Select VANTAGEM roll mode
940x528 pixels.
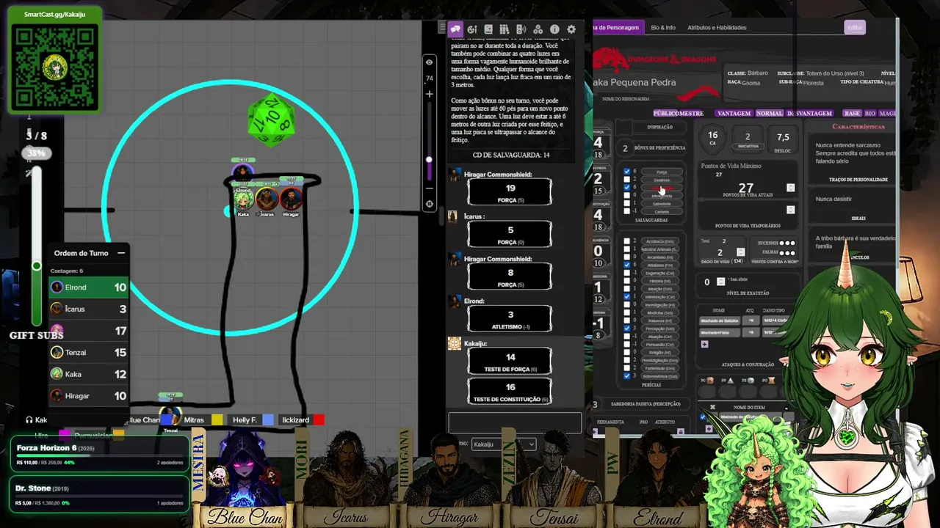734,114
